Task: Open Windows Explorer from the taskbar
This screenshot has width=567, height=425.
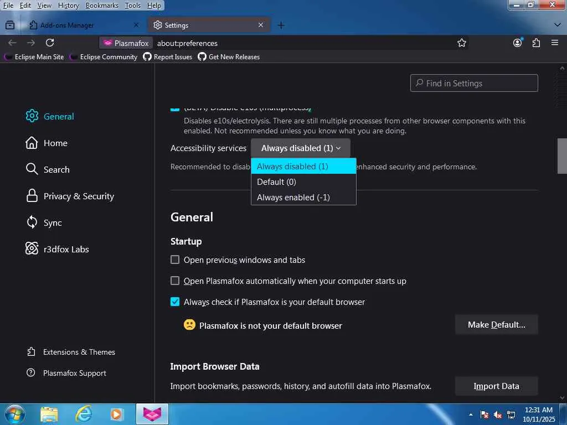Action: pyautogui.click(x=49, y=414)
